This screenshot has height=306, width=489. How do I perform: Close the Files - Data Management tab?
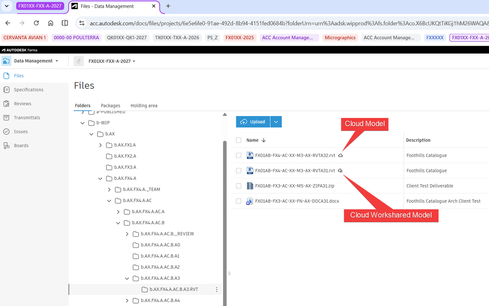(x=154, y=6)
